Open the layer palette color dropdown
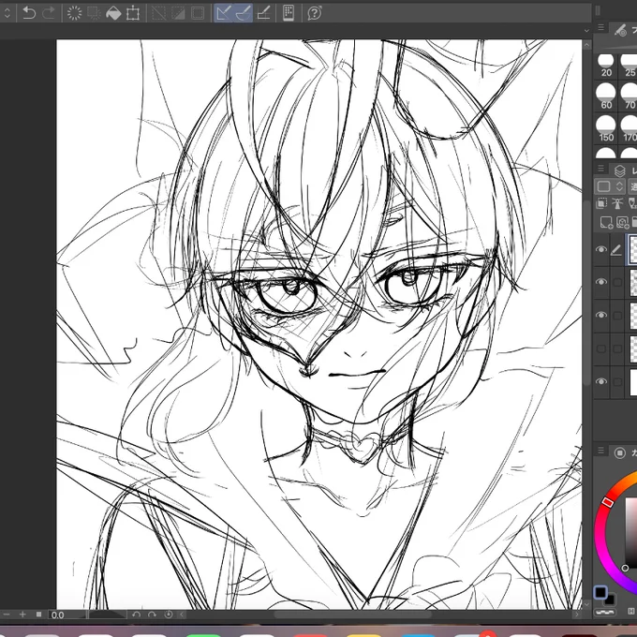 pos(609,186)
